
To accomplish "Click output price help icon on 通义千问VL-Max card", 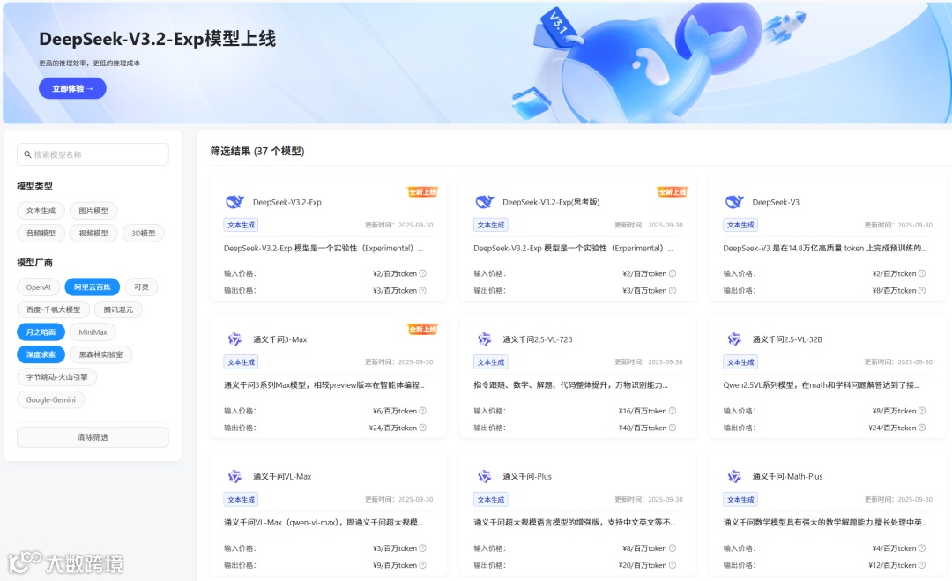I will click(x=422, y=565).
